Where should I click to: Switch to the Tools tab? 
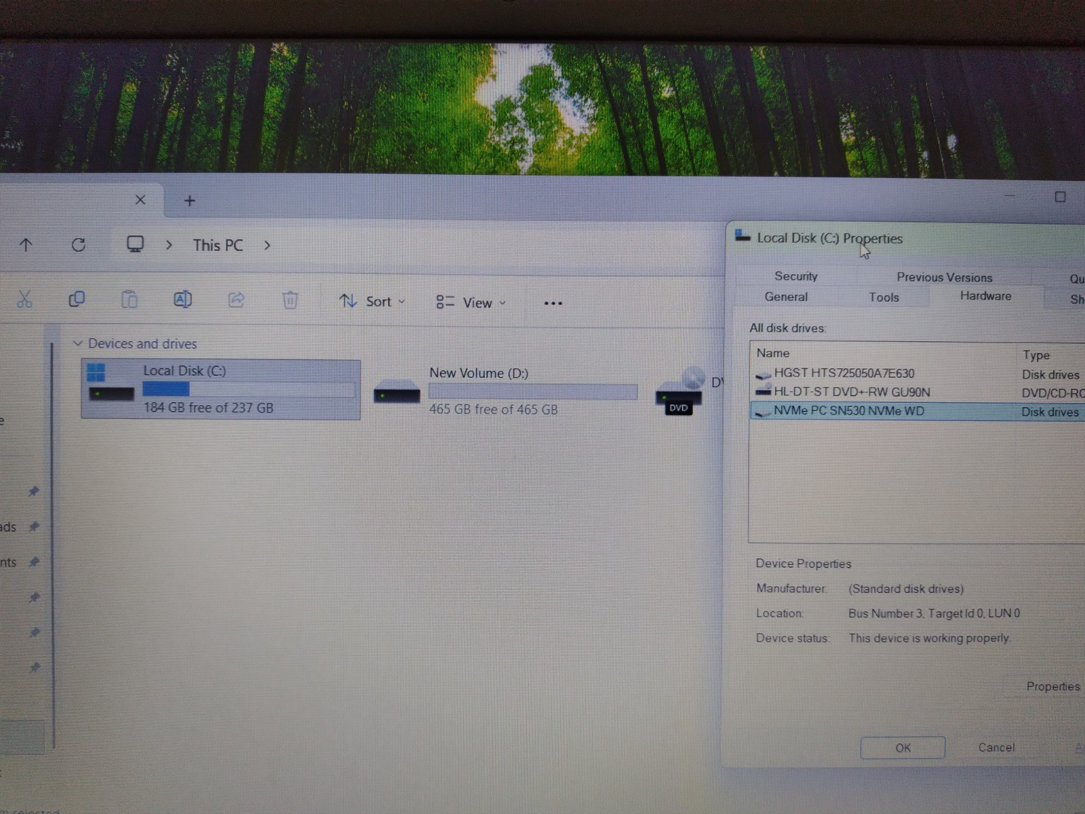pos(884,297)
